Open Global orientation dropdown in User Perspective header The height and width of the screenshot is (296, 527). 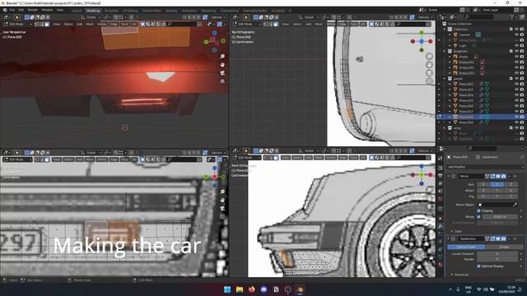(91, 17)
